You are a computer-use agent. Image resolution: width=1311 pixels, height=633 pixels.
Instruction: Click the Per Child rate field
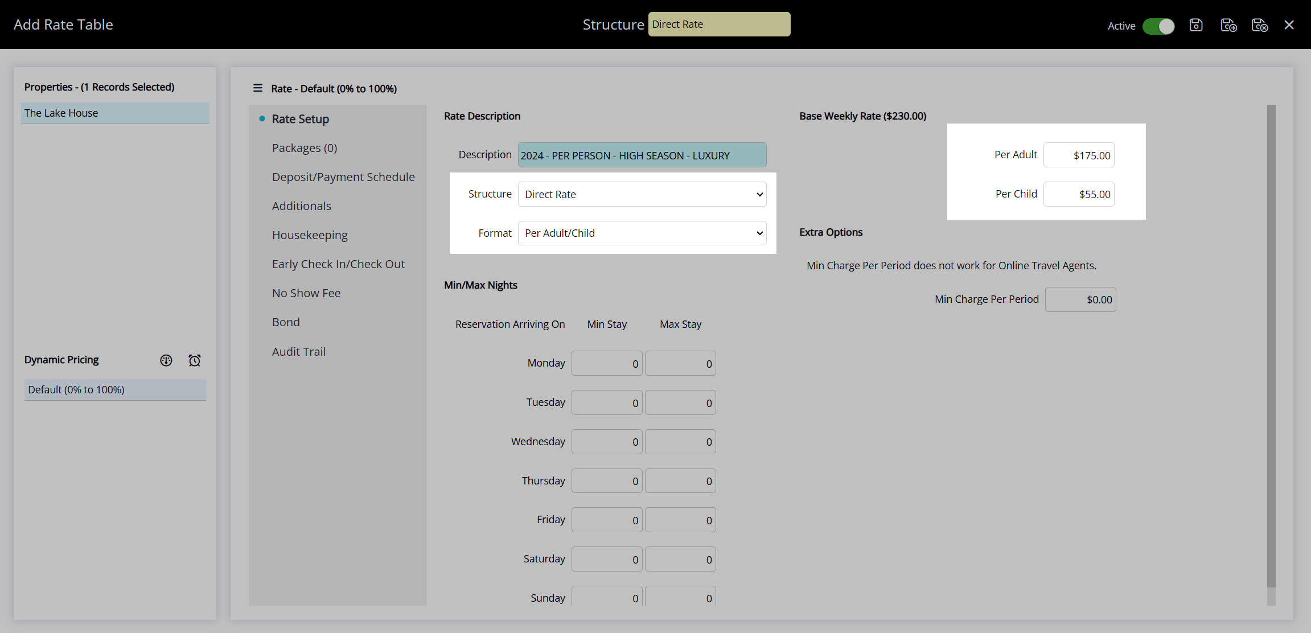coord(1079,194)
